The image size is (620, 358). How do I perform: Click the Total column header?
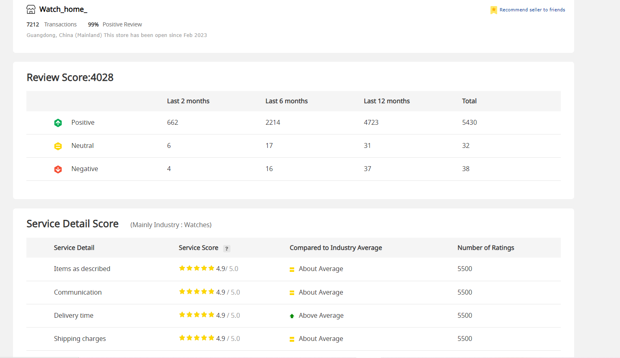coord(469,101)
